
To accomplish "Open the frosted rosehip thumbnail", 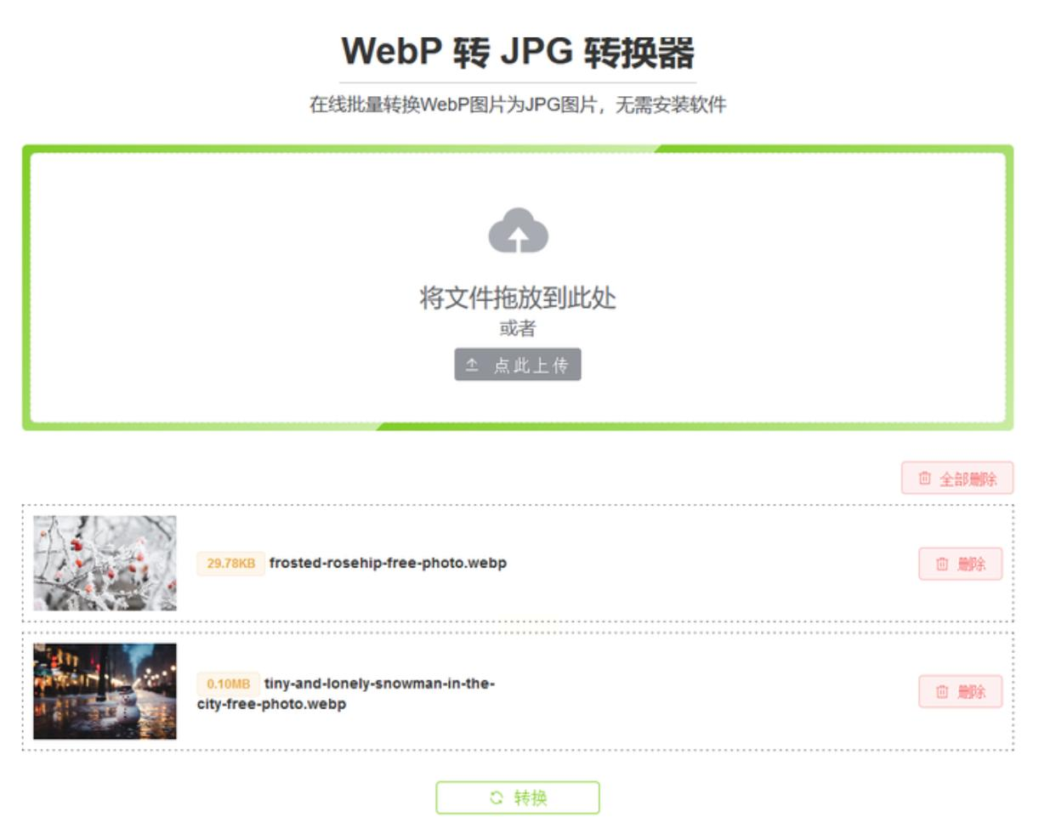I will click(105, 563).
